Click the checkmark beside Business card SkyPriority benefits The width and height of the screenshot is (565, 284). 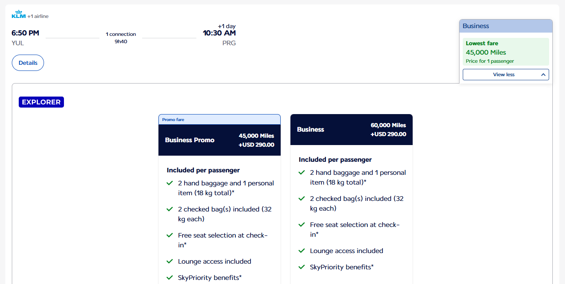pos(302,267)
